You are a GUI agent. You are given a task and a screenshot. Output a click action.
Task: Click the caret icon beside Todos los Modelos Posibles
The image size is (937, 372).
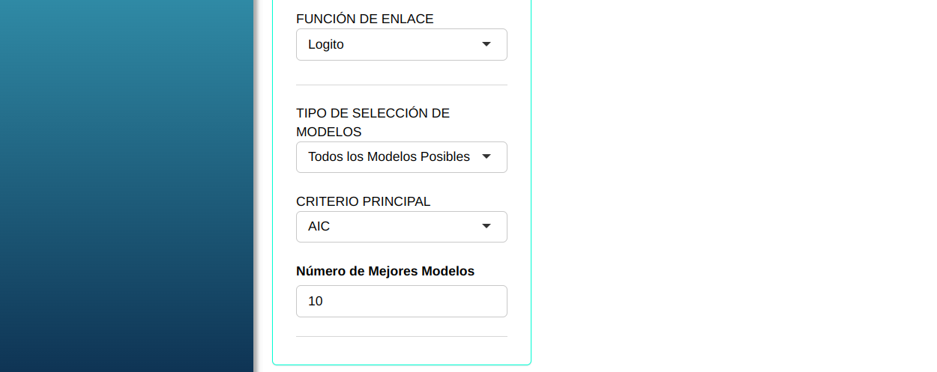click(x=486, y=156)
